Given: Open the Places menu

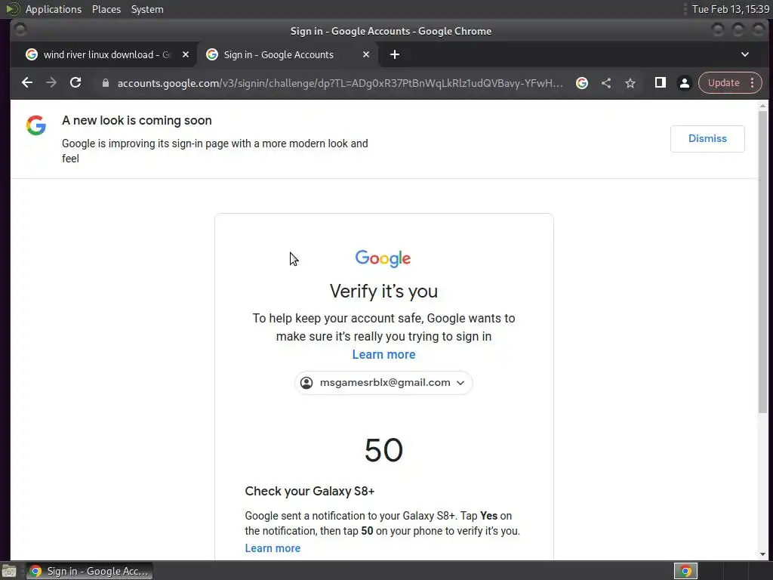Looking at the screenshot, I should [106, 9].
